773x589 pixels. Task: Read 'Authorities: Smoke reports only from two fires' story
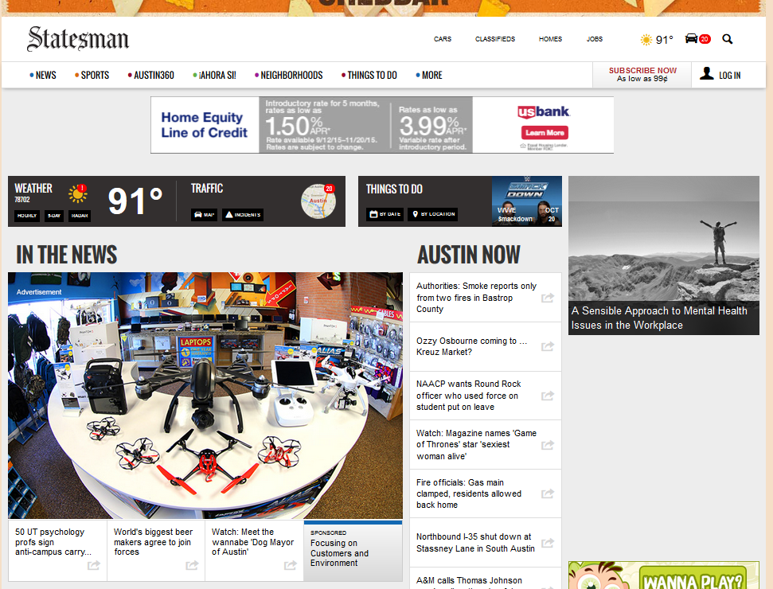point(476,297)
